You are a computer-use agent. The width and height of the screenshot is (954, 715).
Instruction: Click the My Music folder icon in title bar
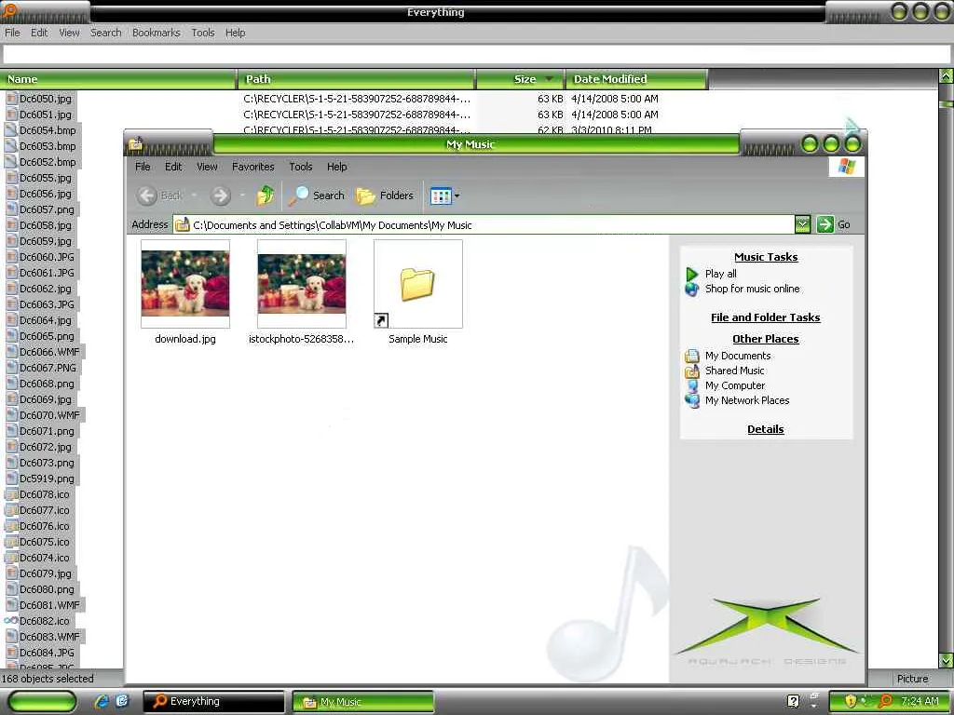[136, 144]
